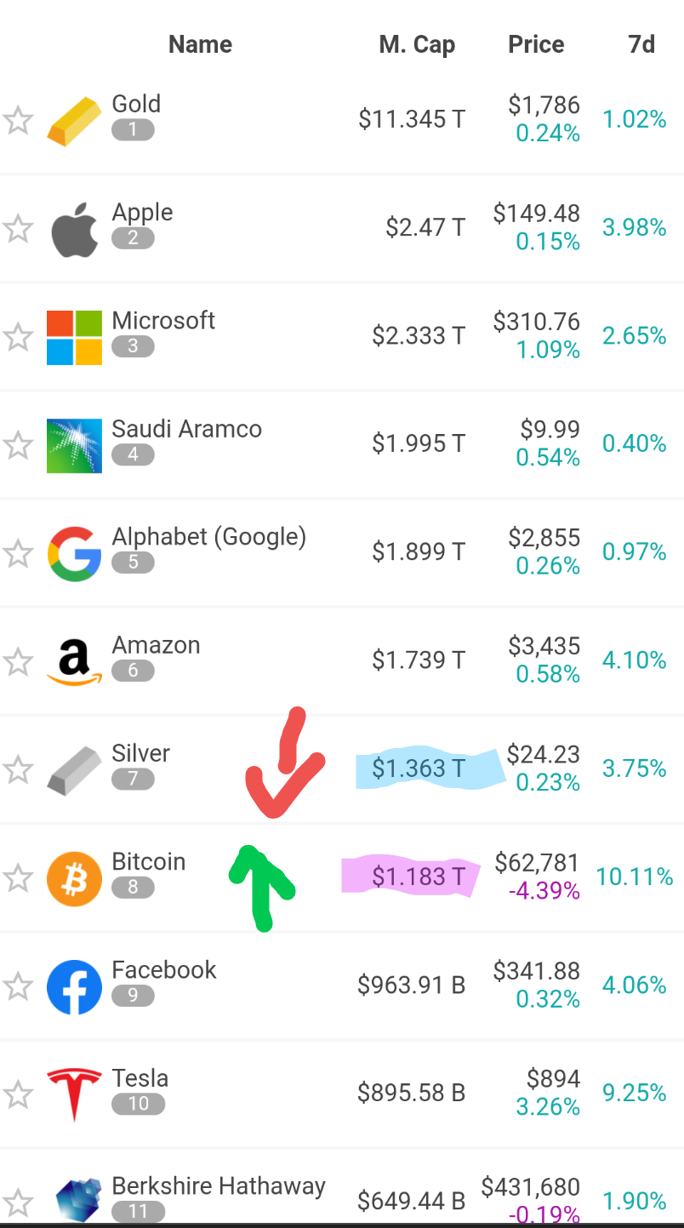Sort by the M. Cap column header
The image size is (684, 1228).
point(417,44)
